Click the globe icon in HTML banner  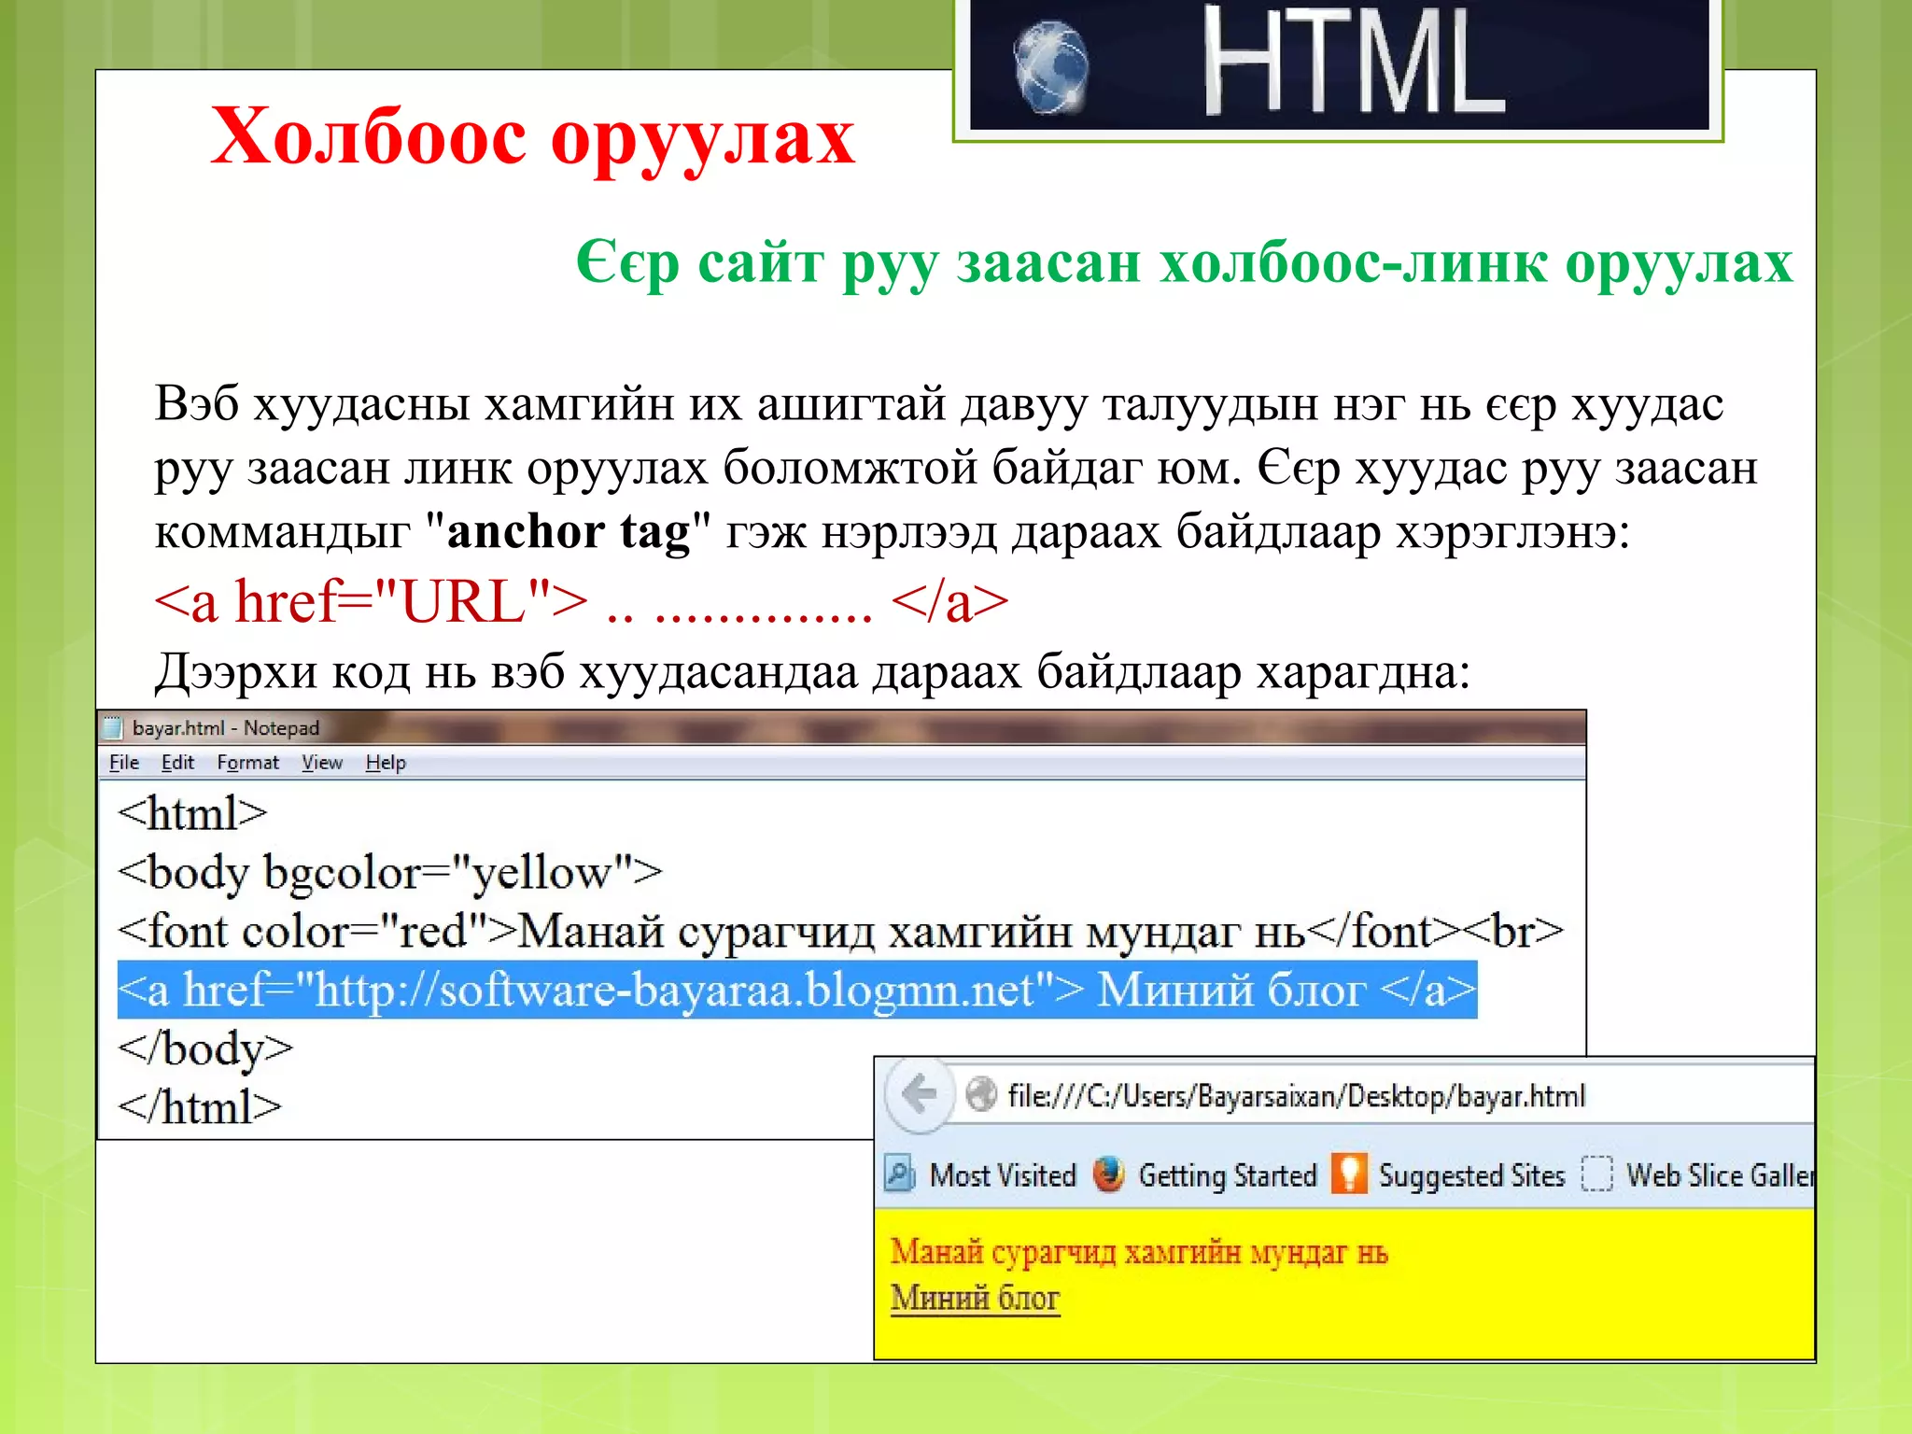coord(1050,67)
